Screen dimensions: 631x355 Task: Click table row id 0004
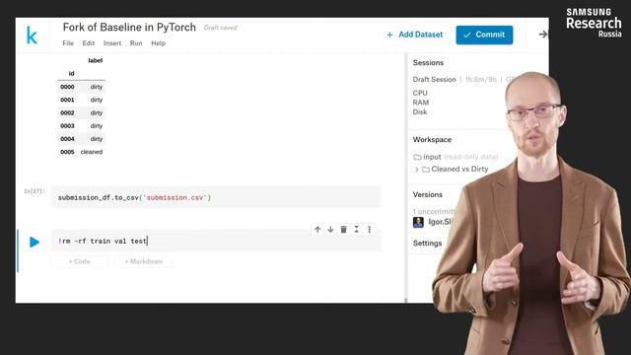[x=81, y=139]
